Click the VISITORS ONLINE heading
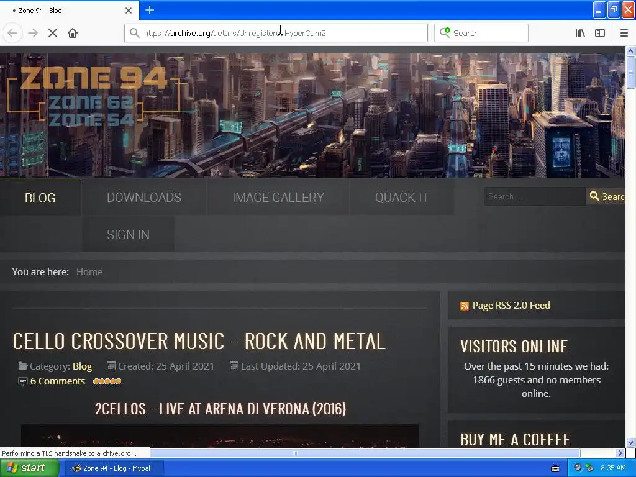Image resolution: width=636 pixels, height=477 pixels. (514, 347)
